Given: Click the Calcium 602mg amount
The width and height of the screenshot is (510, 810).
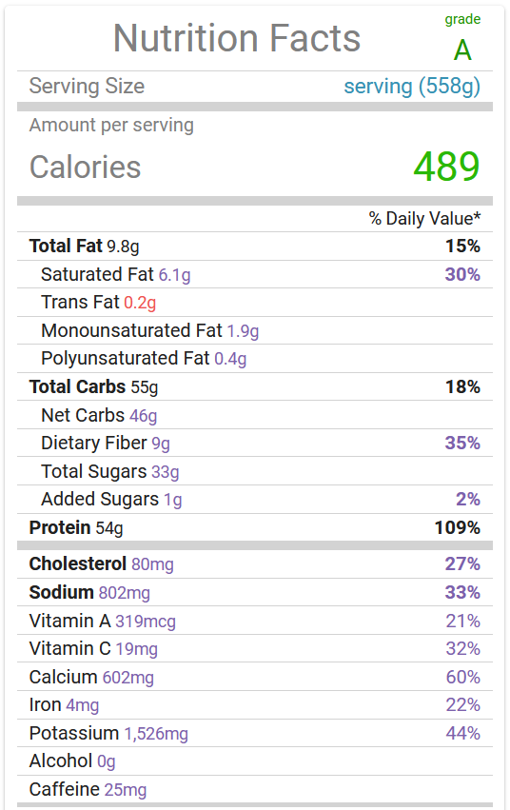Looking at the screenshot, I should coord(128,678).
